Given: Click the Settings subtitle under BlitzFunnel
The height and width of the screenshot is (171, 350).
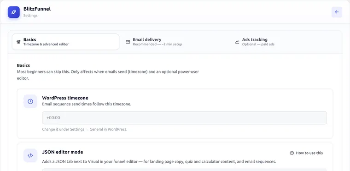Looking at the screenshot, I should (30, 16).
